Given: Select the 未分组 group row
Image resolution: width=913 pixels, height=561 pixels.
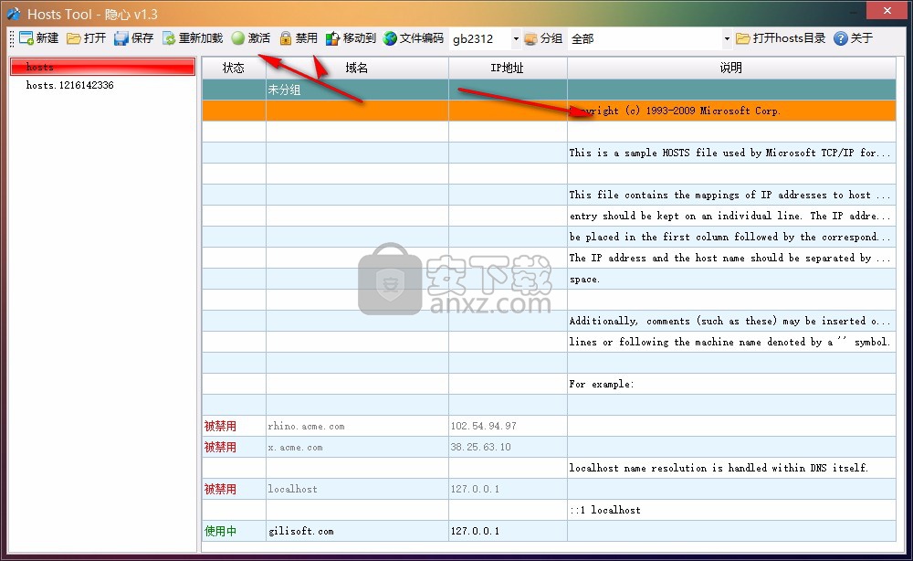Looking at the screenshot, I should (549, 90).
